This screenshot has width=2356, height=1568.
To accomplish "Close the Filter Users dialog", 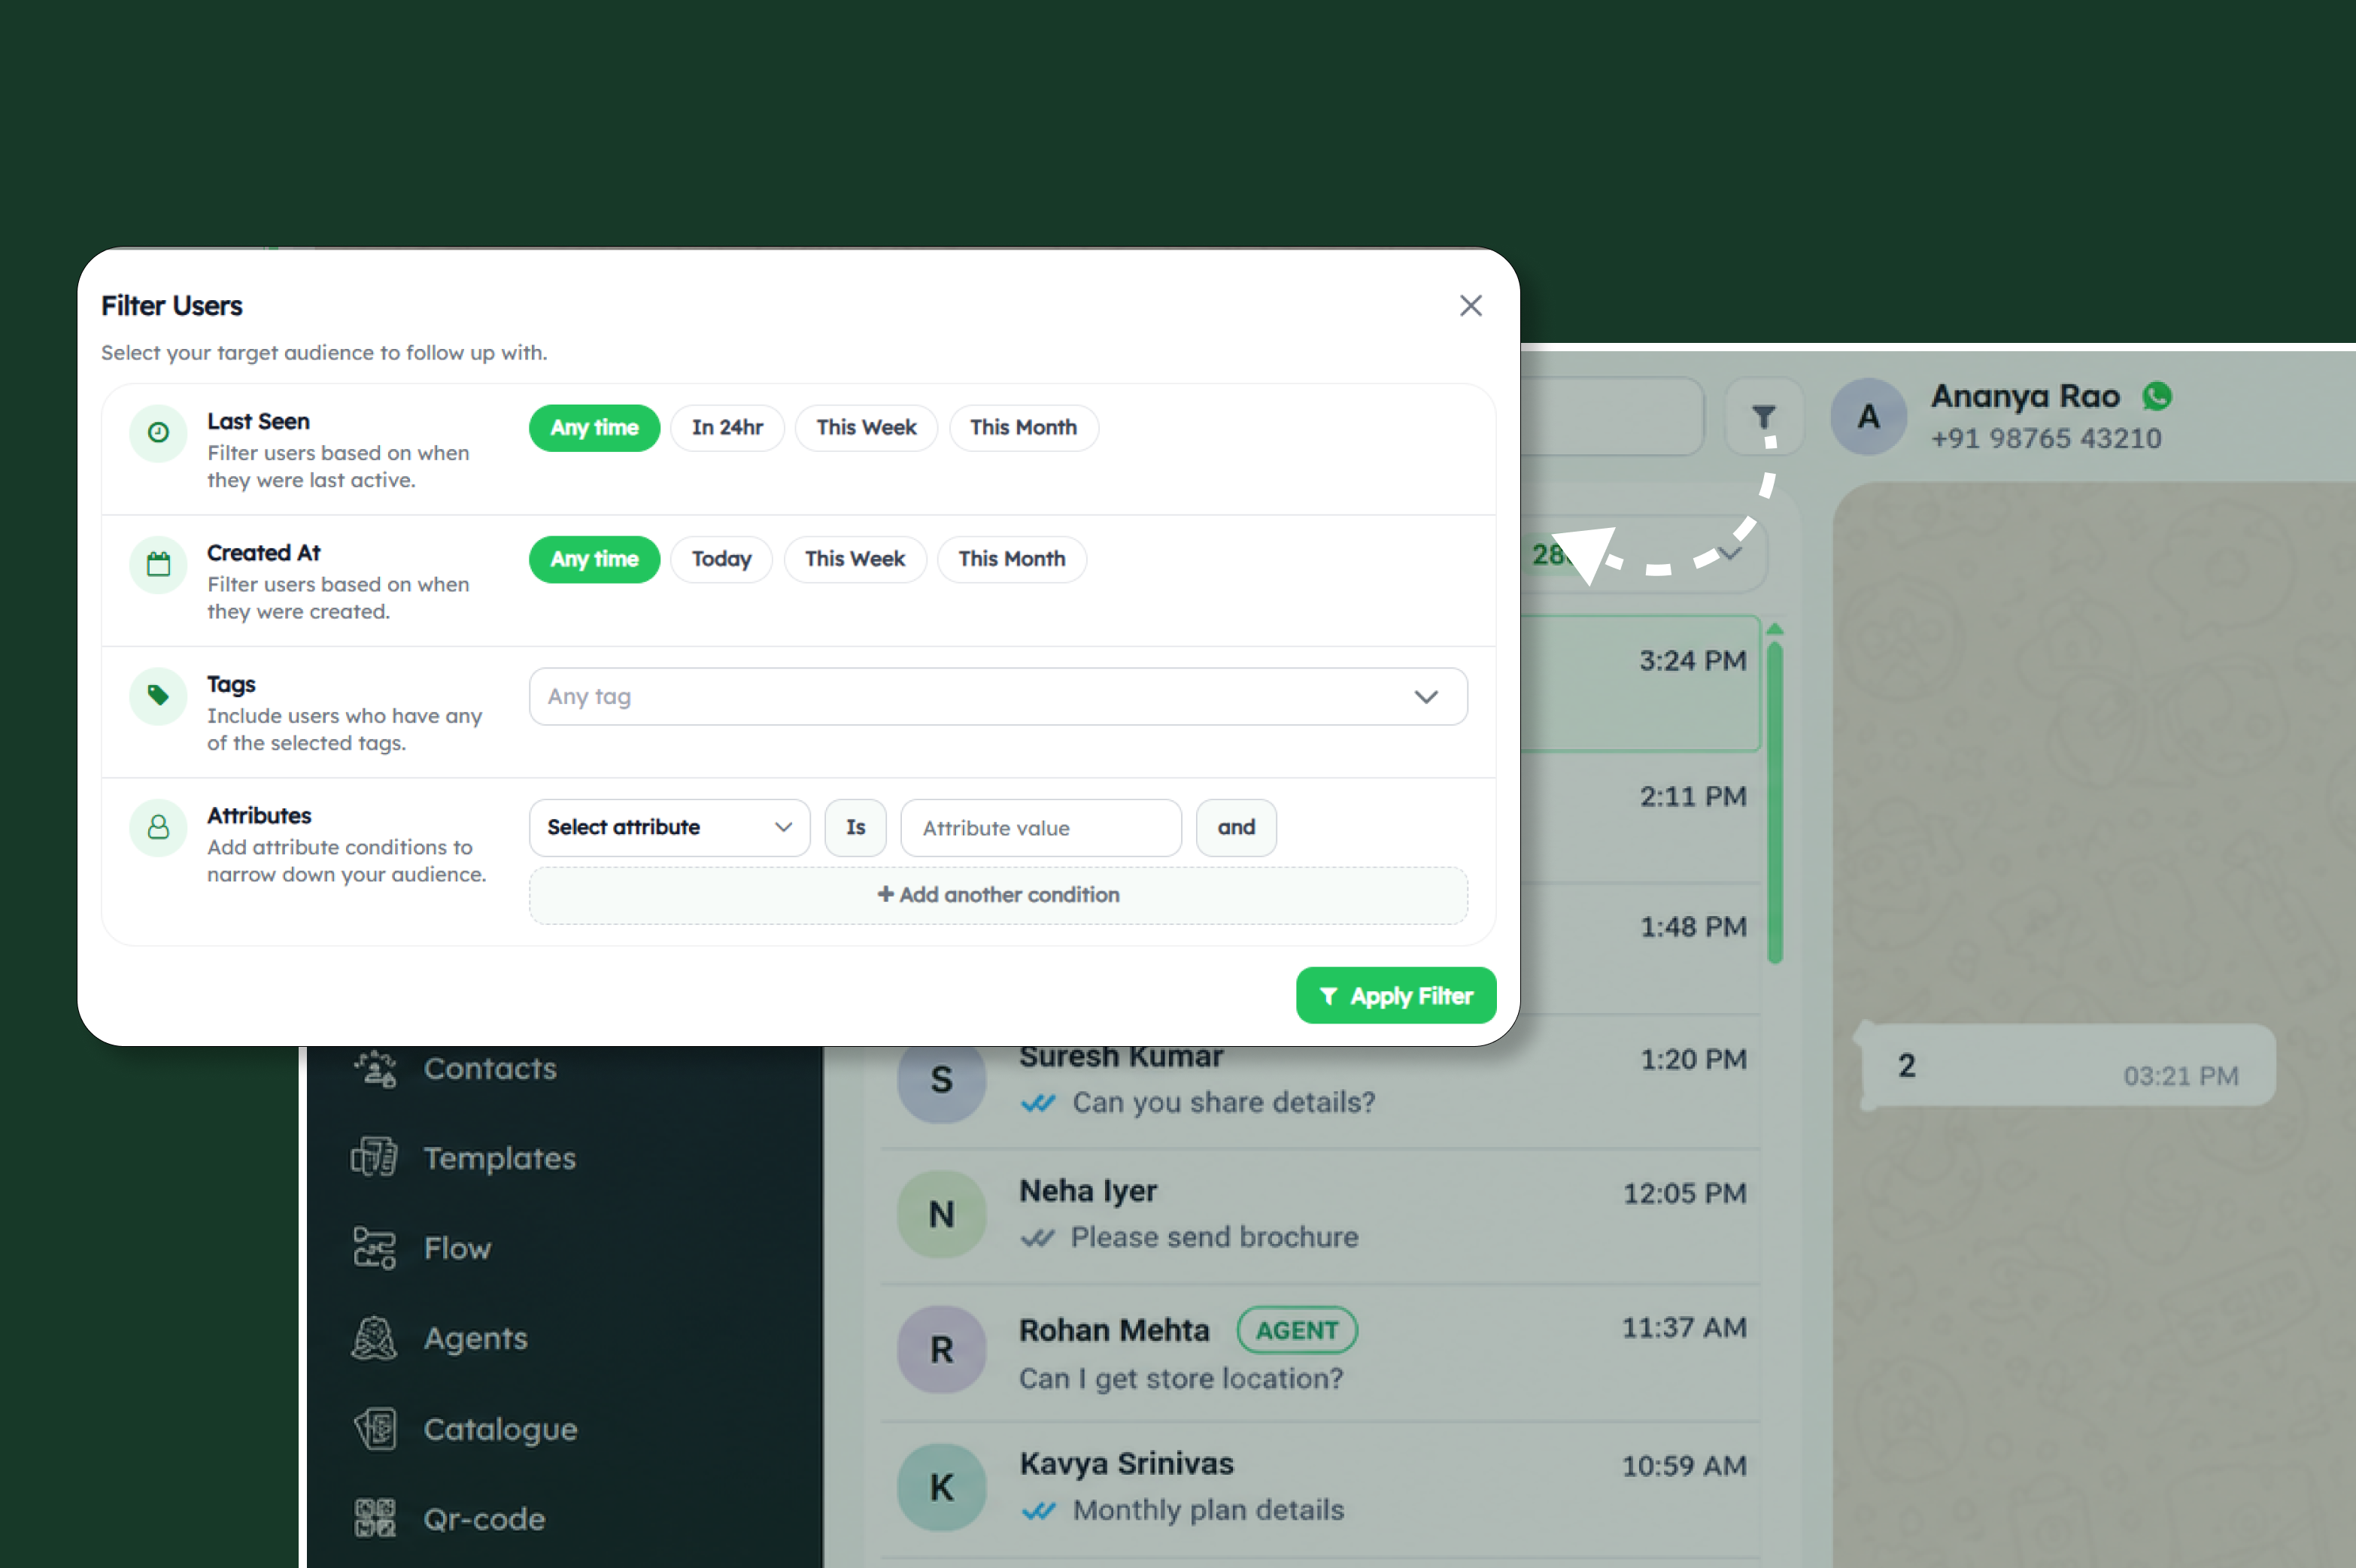I will (1470, 306).
